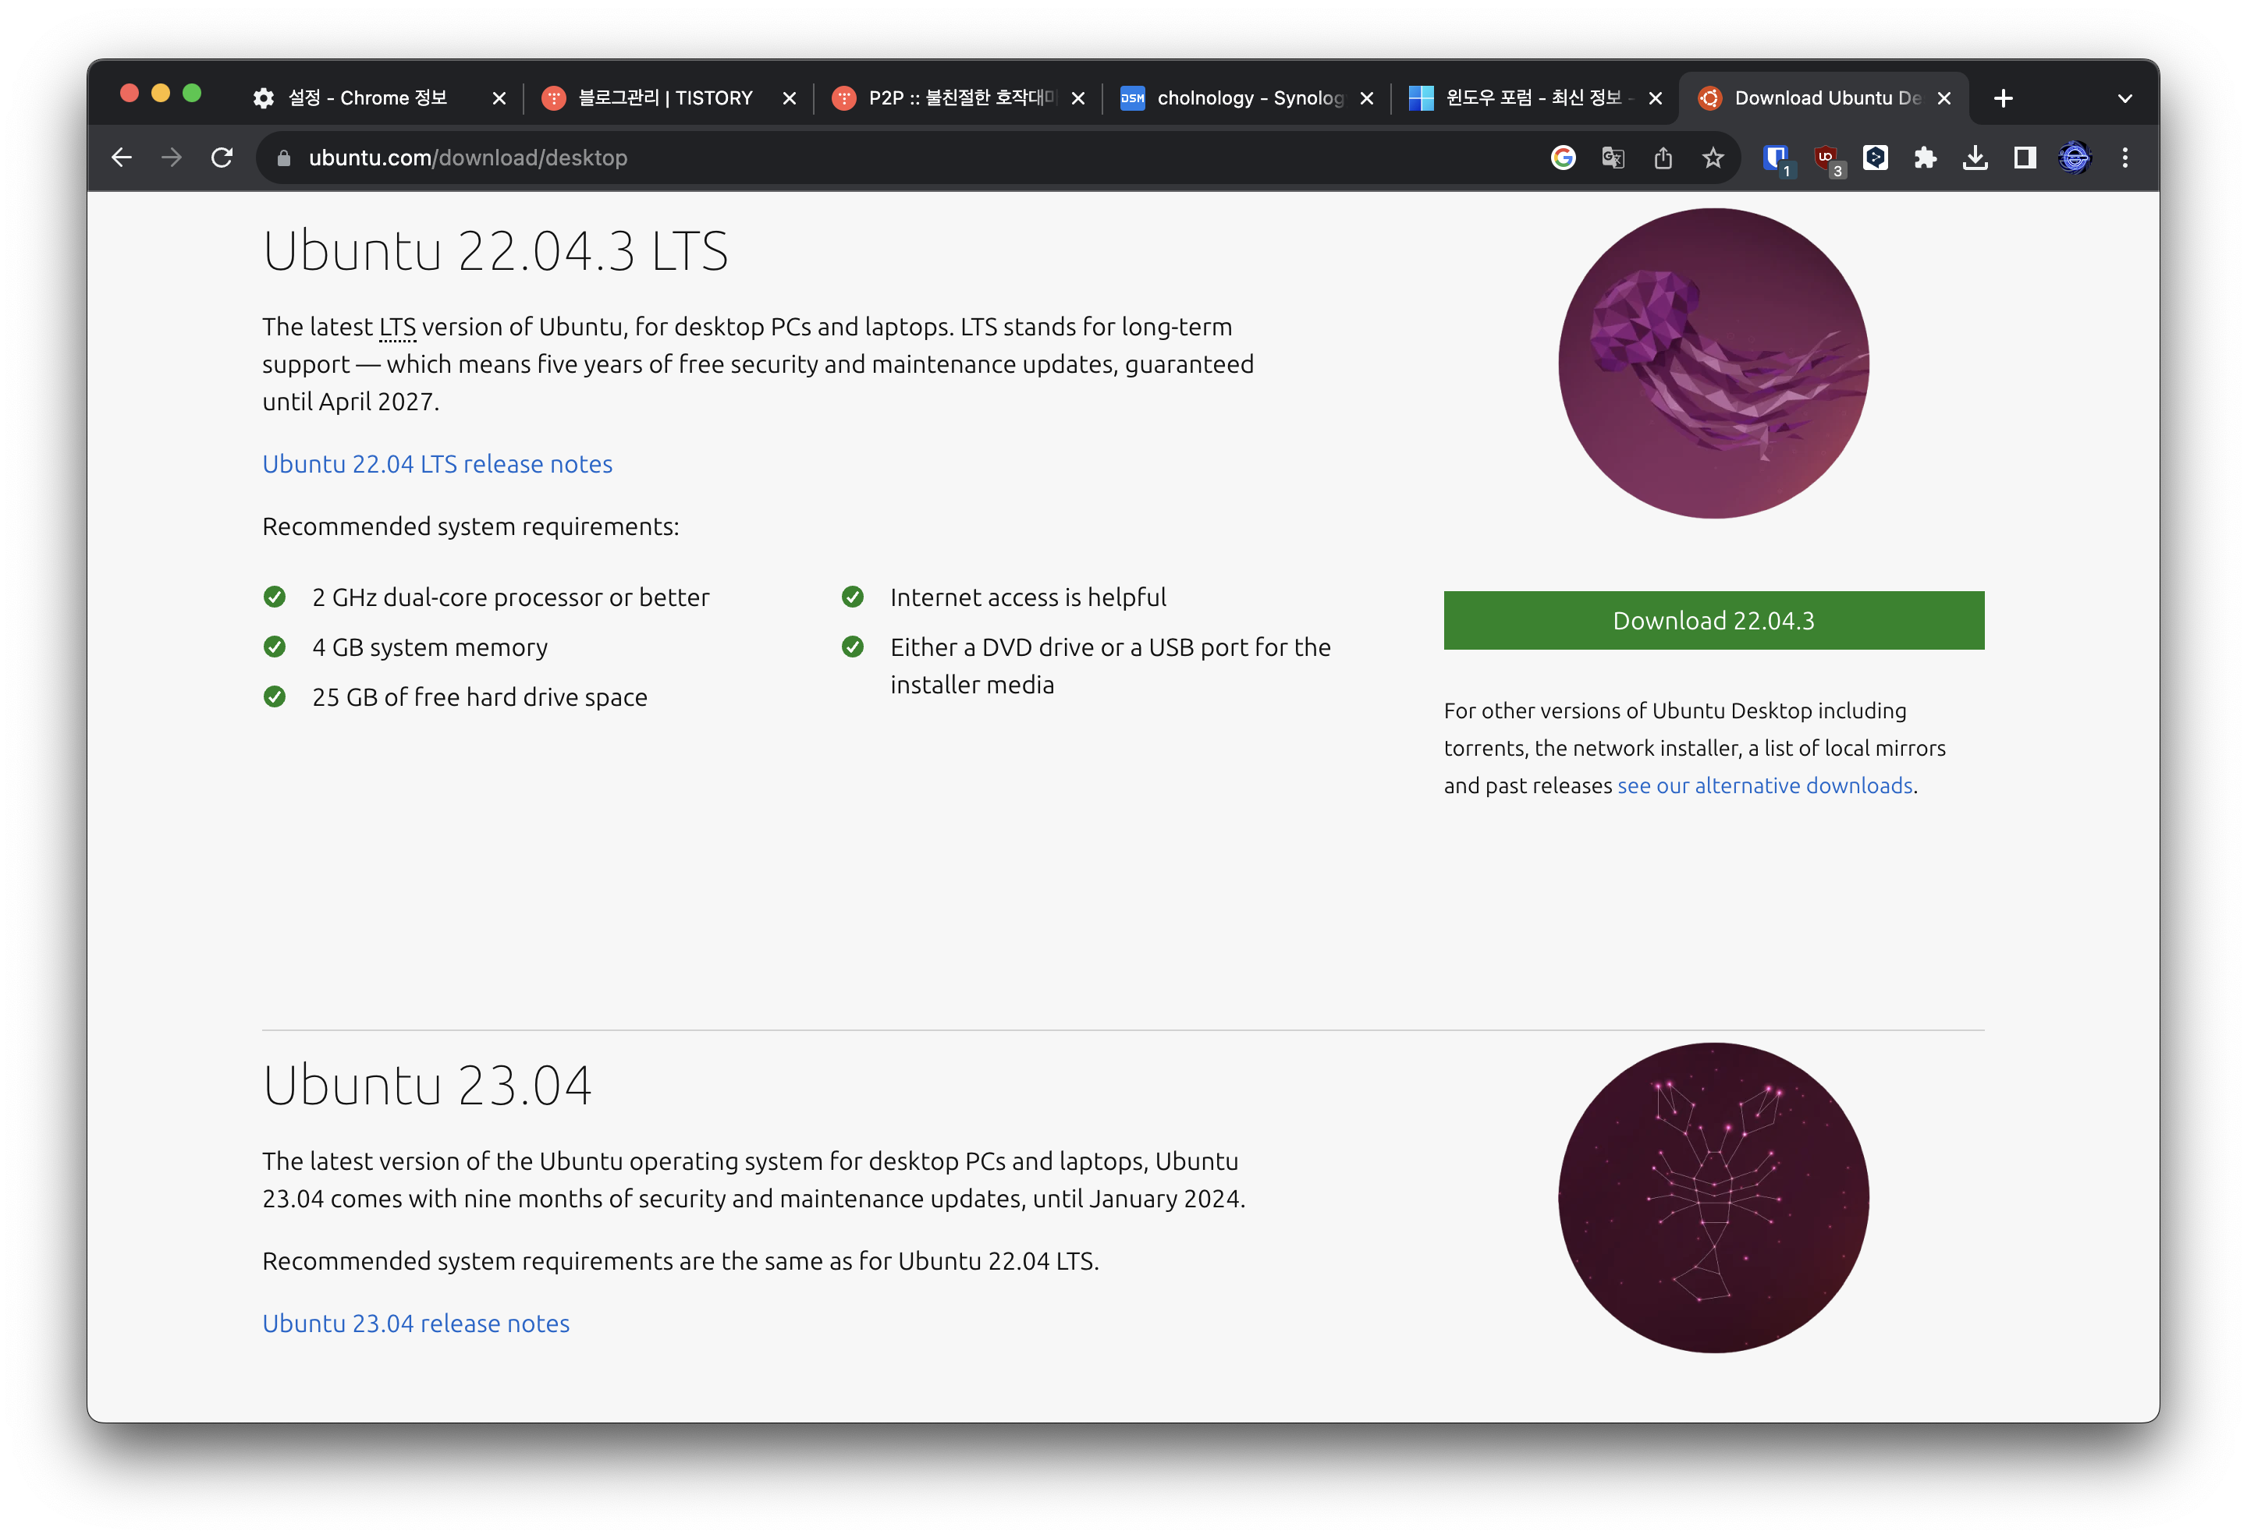Bookmark this page with the star

click(1713, 158)
